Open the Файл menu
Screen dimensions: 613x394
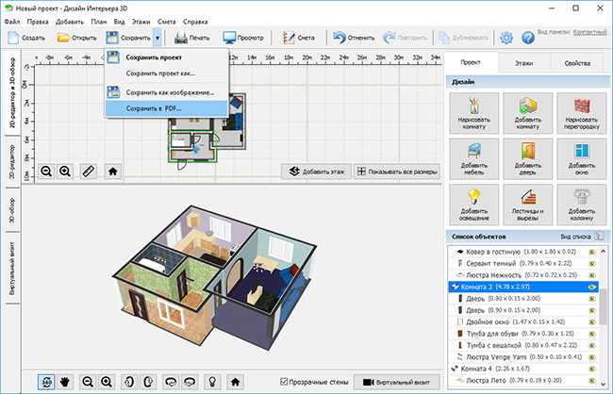tap(12, 22)
